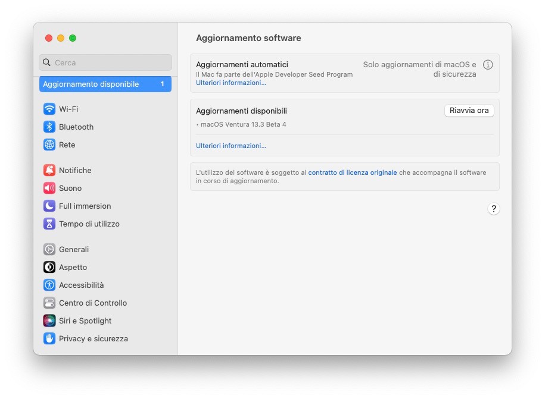Open the contratto di licenza originale link

click(x=353, y=172)
